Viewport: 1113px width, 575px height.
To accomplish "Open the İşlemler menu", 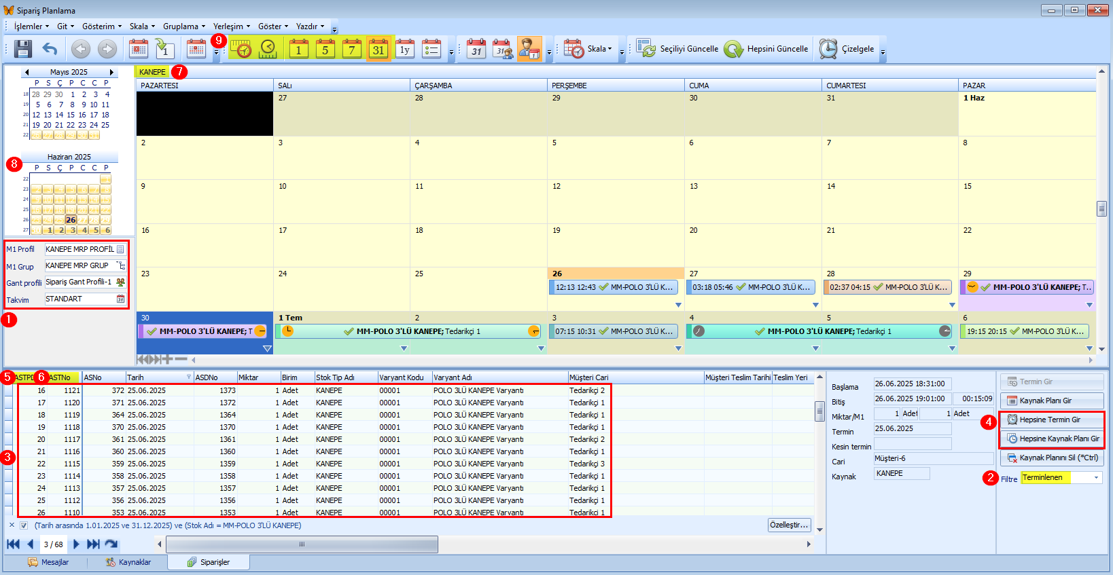I will coord(31,26).
